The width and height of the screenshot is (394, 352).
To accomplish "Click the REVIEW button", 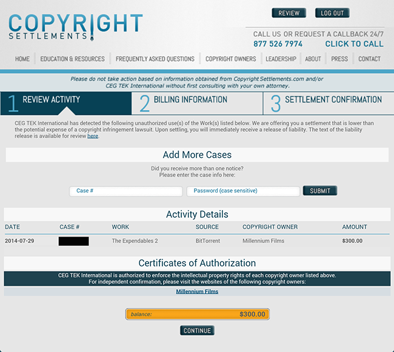I will click(289, 13).
